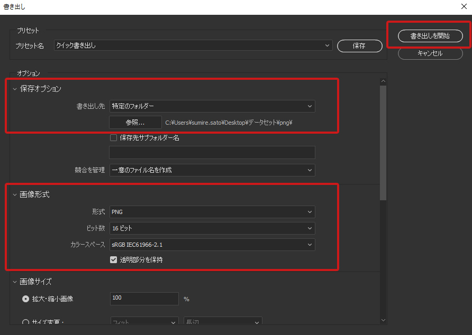
Task: Collapse the 画像サイズ section
Action: pos(15,282)
